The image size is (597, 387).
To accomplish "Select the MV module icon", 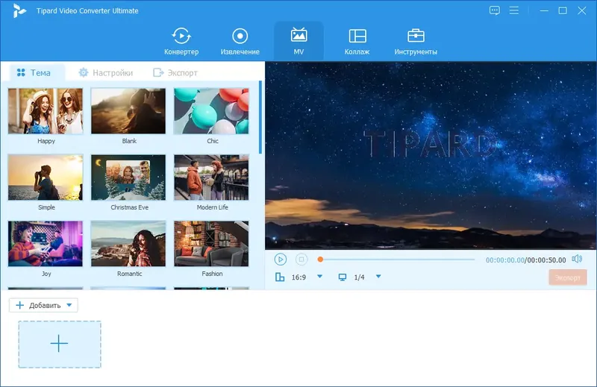I will pyautogui.click(x=298, y=35).
